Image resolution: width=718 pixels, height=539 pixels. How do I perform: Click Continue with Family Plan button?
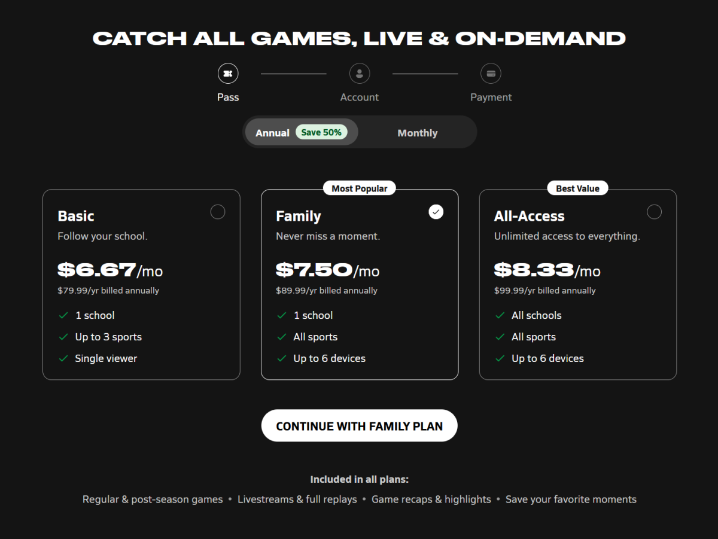(360, 426)
